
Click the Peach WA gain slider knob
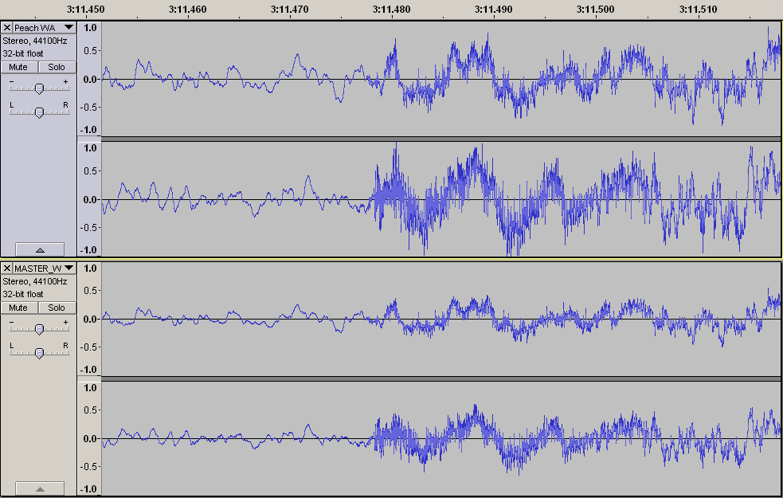pyautogui.click(x=39, y=88)
